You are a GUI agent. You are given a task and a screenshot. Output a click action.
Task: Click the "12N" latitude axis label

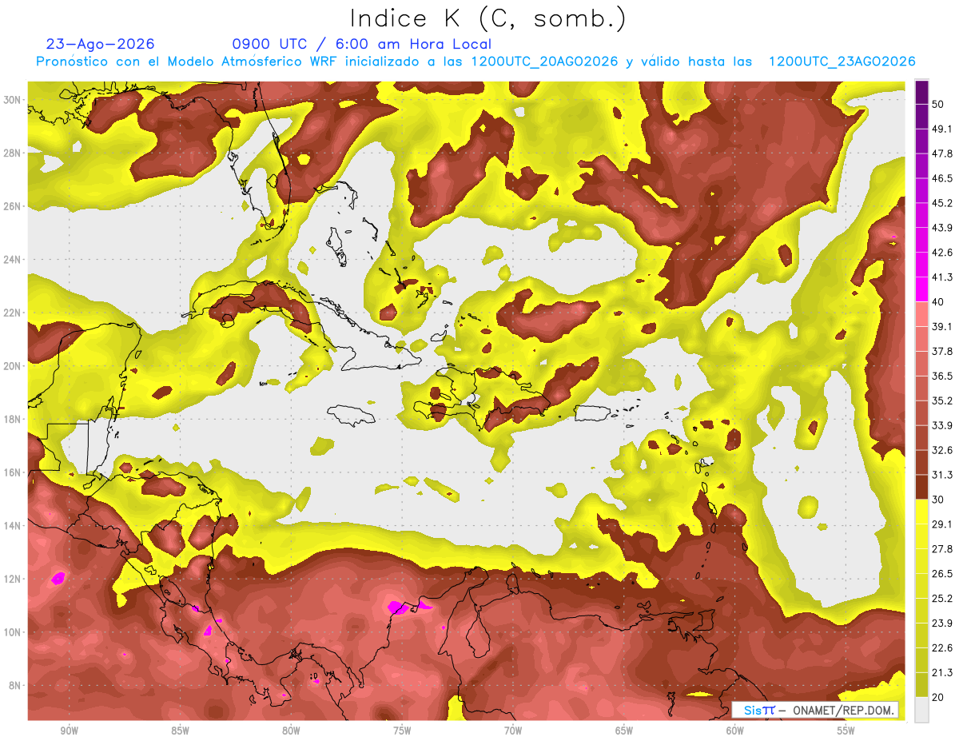[12, 579]
